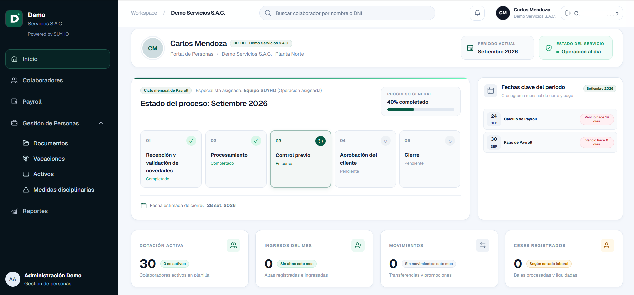Image resolution: width=634 pixels, height=295 pixels.
Task: Click the Vacaciones palm tree icon
Action: (x=26, y=158)
